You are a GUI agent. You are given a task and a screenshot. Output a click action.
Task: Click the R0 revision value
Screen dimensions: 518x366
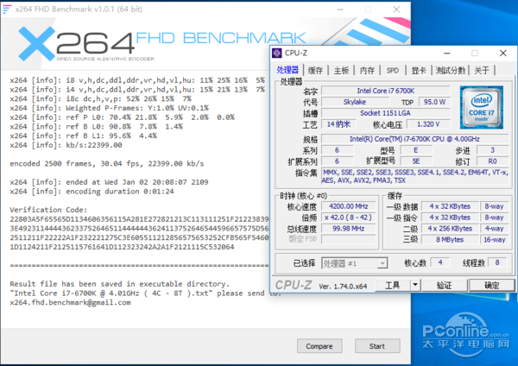492,161
